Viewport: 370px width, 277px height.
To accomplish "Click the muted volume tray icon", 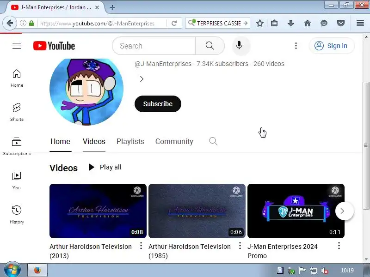I will click(325, 271).
